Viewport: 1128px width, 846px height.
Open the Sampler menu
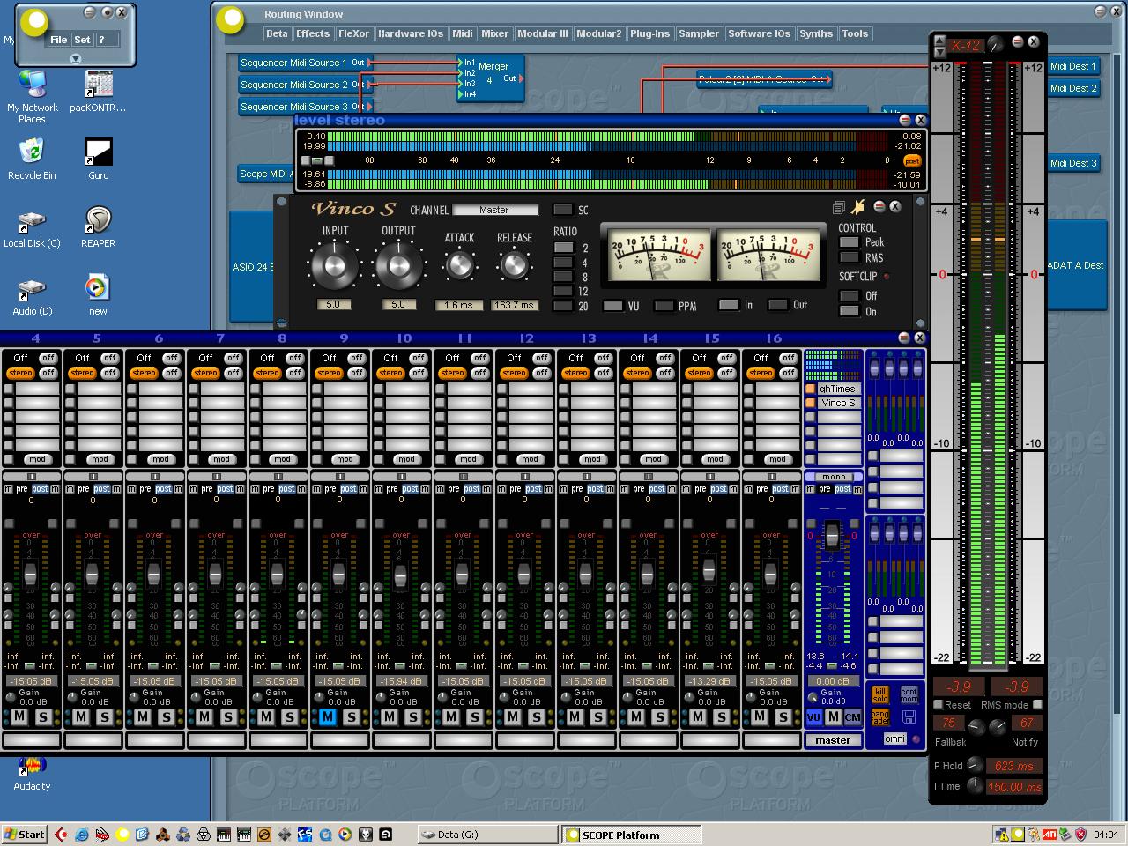click(699, 33)
